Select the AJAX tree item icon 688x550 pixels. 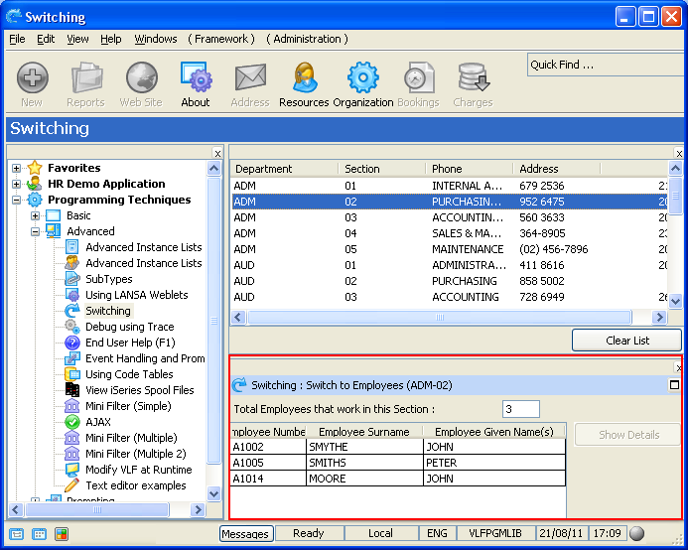71,422
